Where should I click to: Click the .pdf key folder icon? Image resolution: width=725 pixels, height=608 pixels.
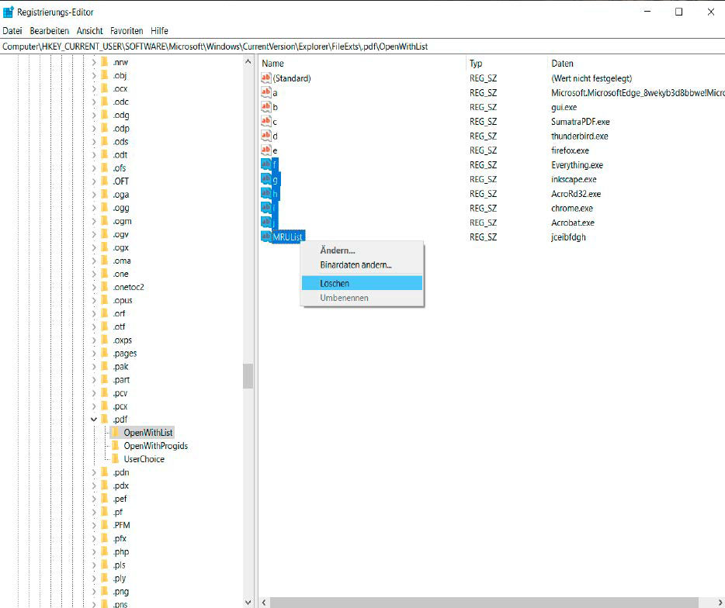[105, 420]
